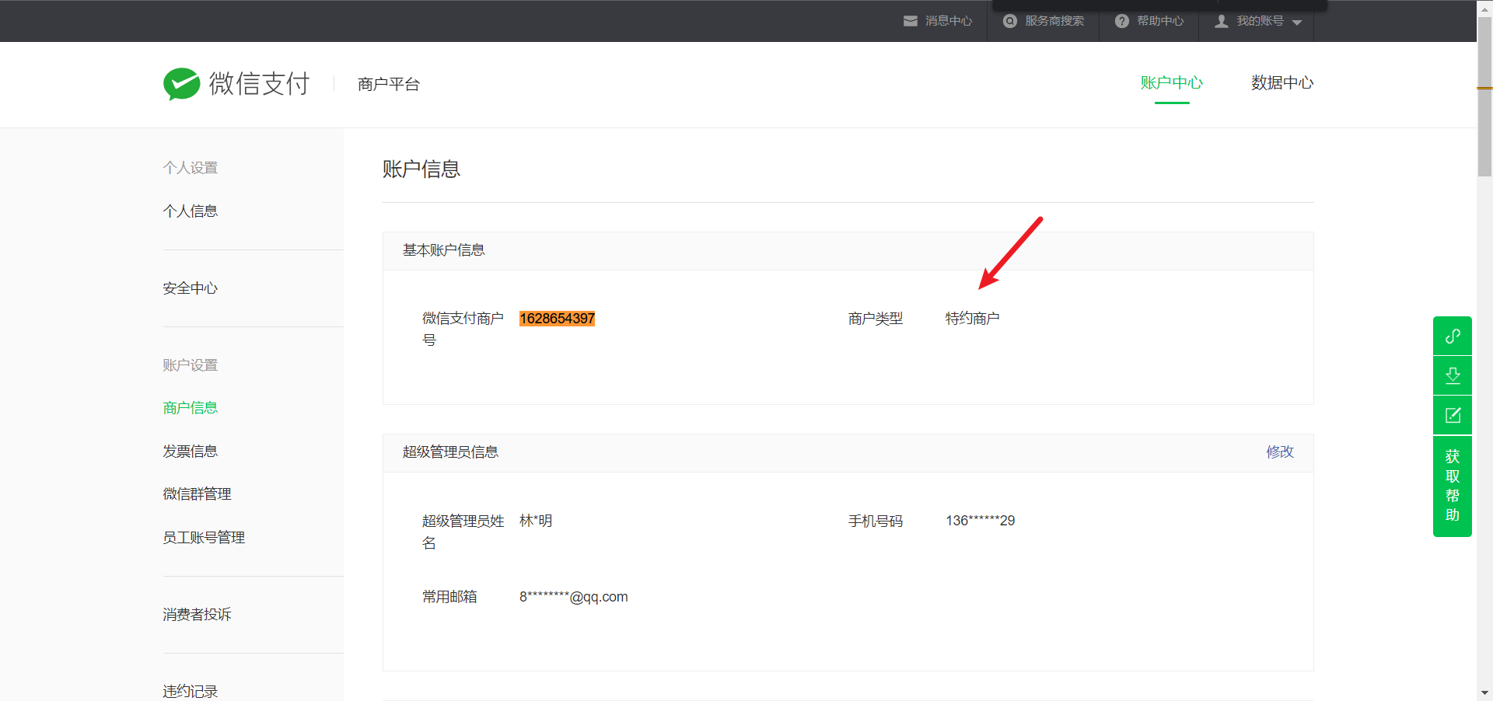Viewport: 1493px width, 701px height.
Task: Click the download icon in green sidebar
Action: 1453,375
